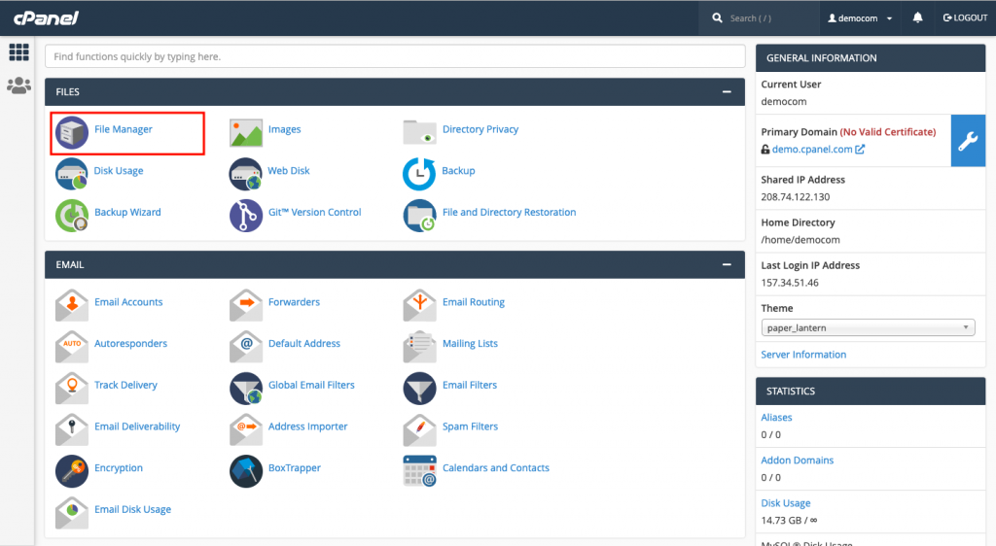The image size is (996, 546).
Task: Click the Images icon
Action: point(246,132)
